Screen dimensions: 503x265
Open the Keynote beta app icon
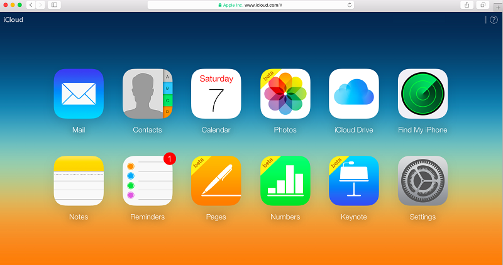(x=354, y=181)
